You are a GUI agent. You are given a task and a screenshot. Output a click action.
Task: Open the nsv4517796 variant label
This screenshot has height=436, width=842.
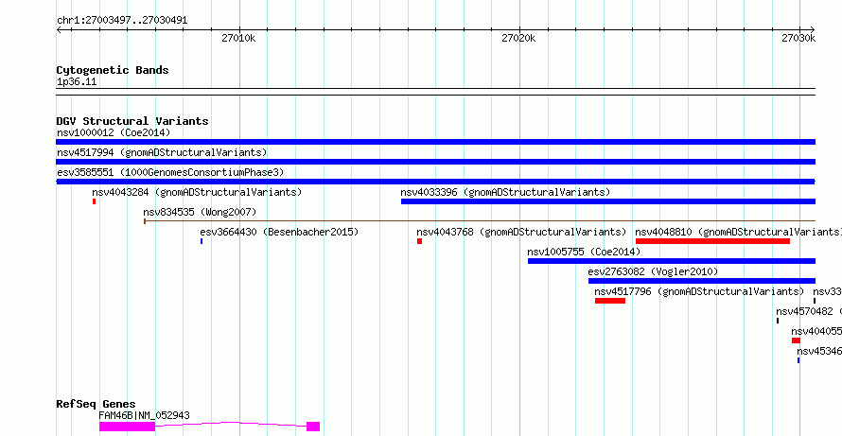pos(699,291)
